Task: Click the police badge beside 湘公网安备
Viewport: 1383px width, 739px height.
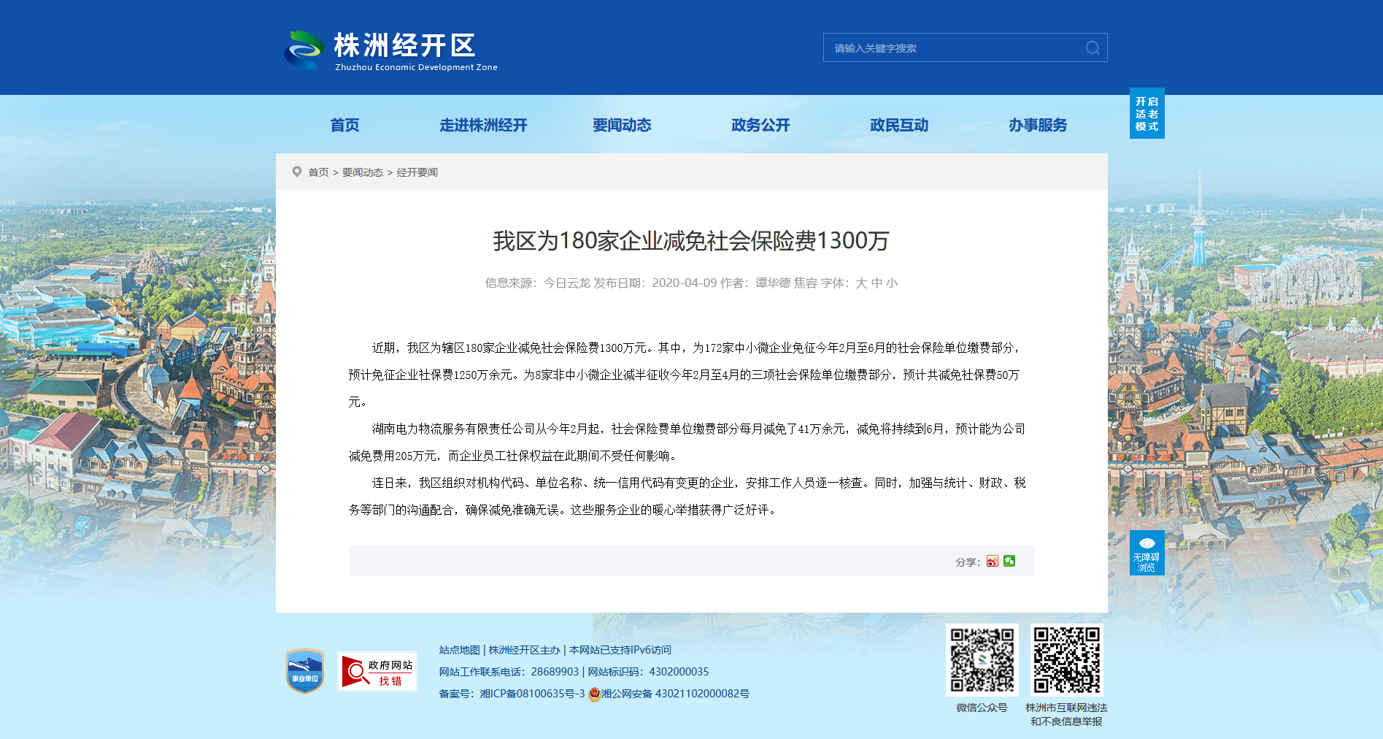Action: [x=594, y=694]
